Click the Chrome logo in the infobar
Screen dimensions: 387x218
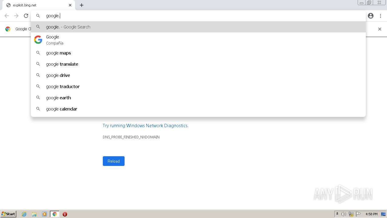pos(8,29)
